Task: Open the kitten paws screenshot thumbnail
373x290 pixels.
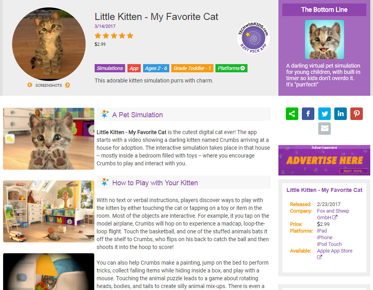Action: pos(48,139)
